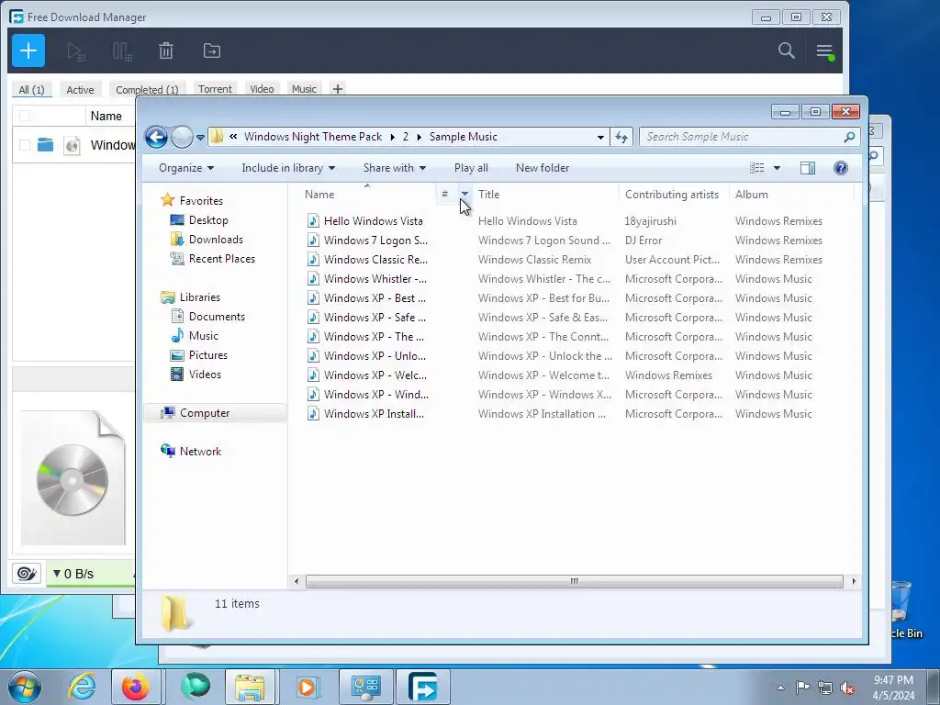Click the scrollbar right arrow
The height and width of the screenshot is (705, 940).
pos(854,581)
